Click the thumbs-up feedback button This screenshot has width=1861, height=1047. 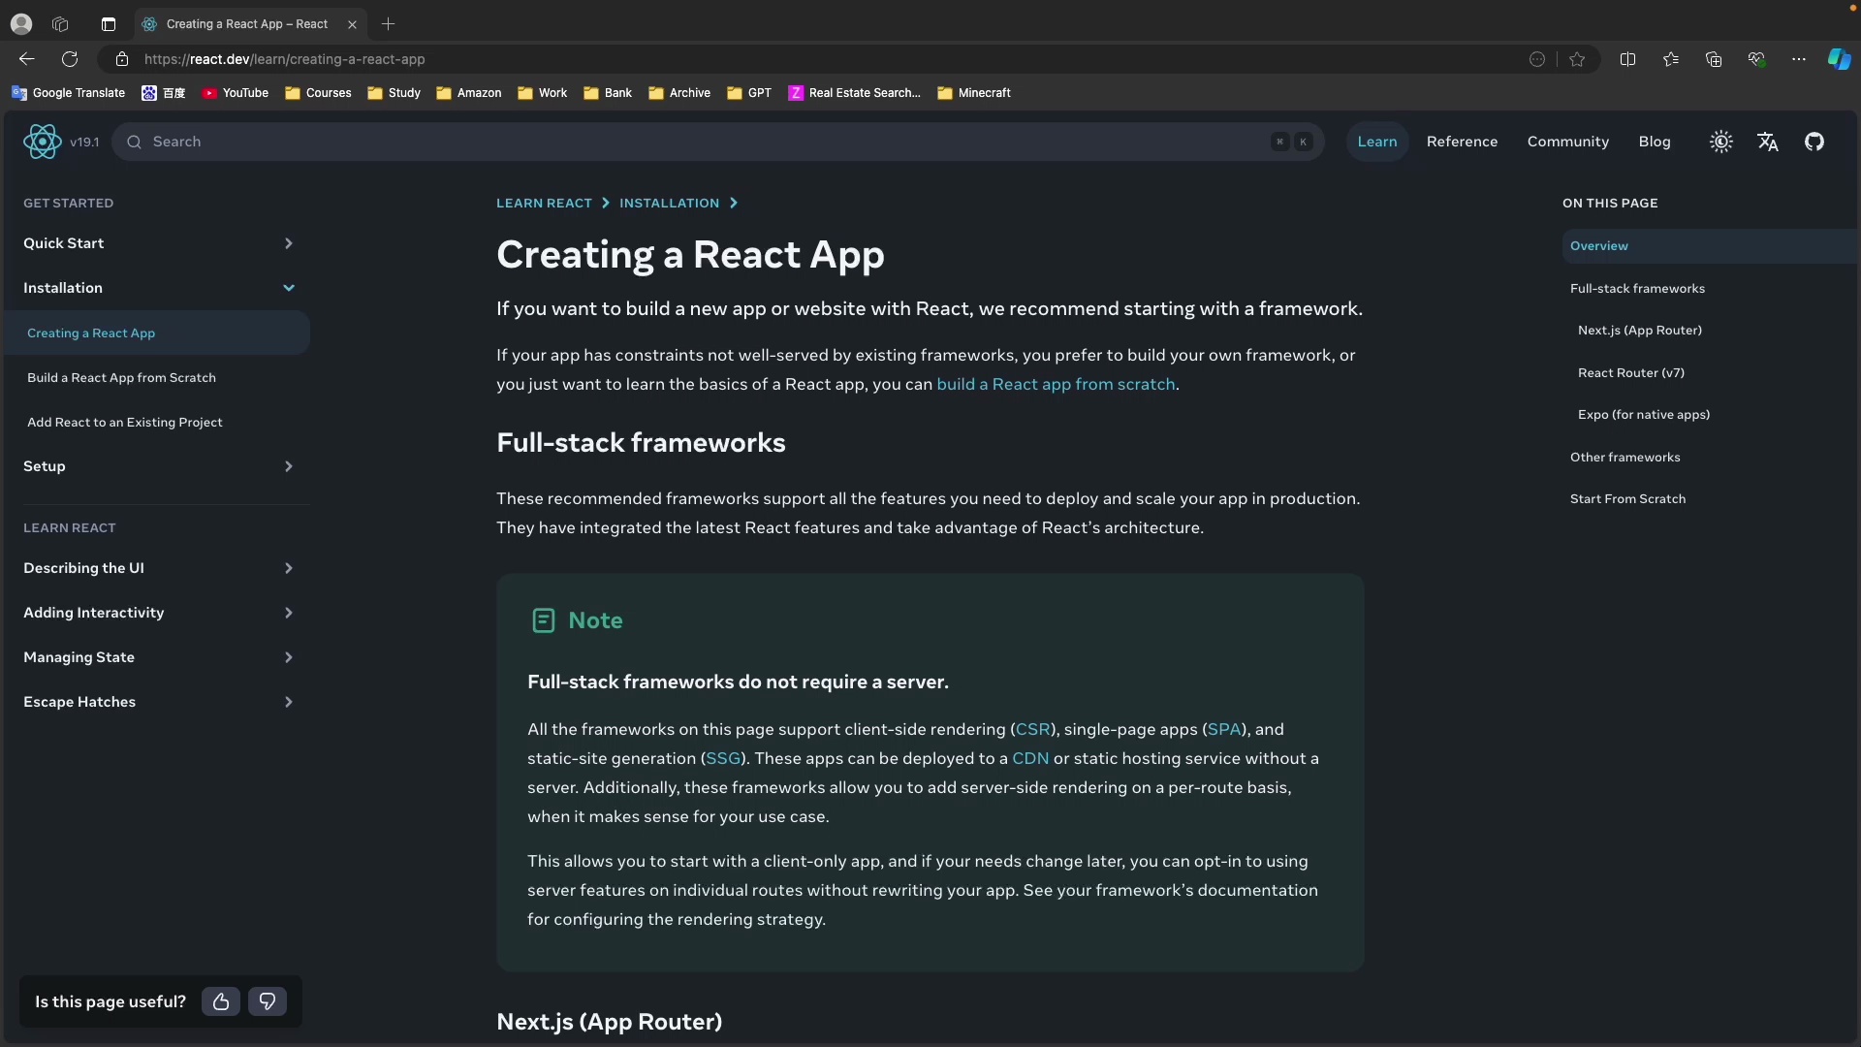(221, 1001)
